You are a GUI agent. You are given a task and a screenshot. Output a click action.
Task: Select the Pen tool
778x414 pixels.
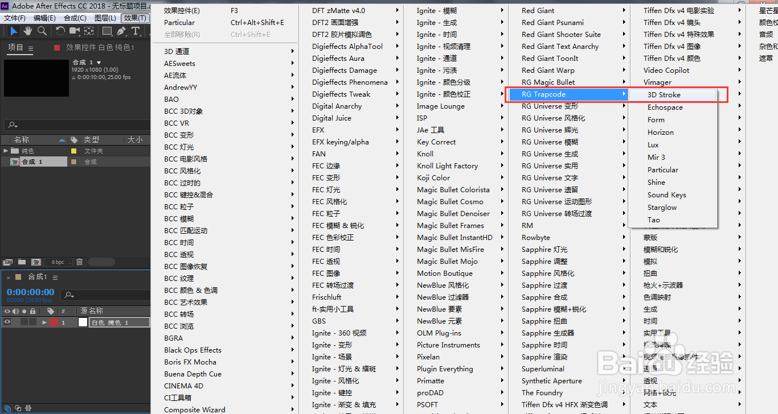click(x=122, y=31)
